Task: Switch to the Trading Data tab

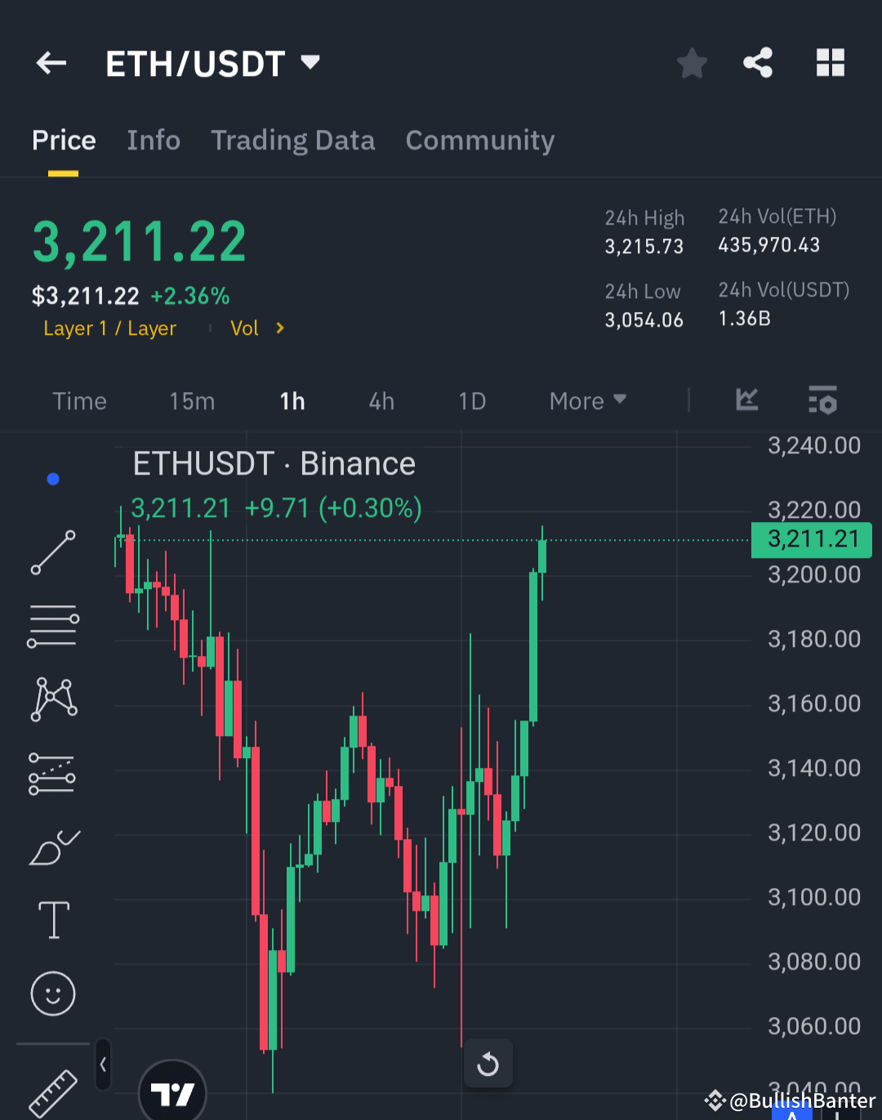Action: [x=292, y=141]
